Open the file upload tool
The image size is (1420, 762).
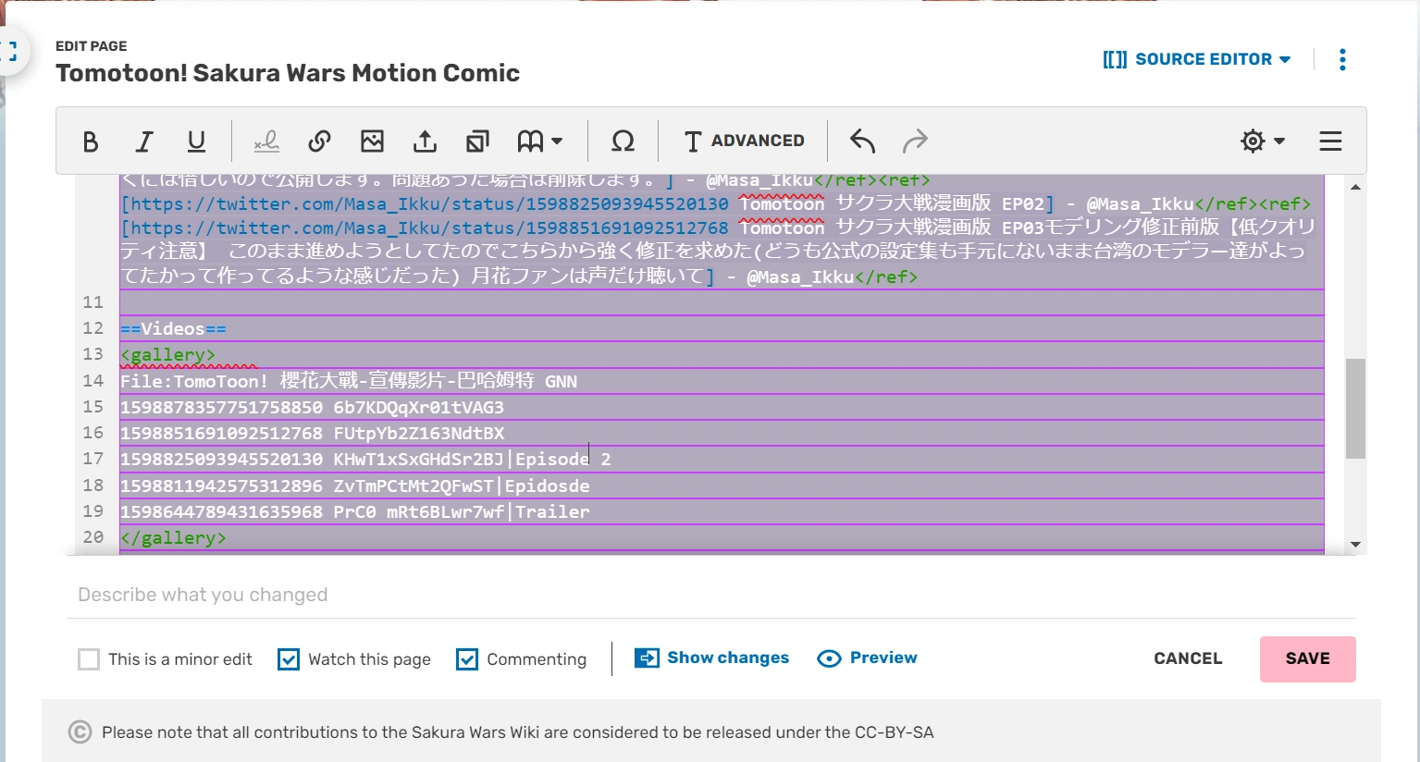point(425,141)
